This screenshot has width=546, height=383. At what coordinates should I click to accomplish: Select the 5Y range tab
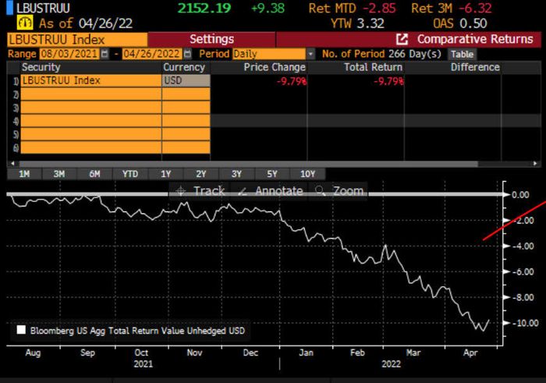tap(272, 174)
